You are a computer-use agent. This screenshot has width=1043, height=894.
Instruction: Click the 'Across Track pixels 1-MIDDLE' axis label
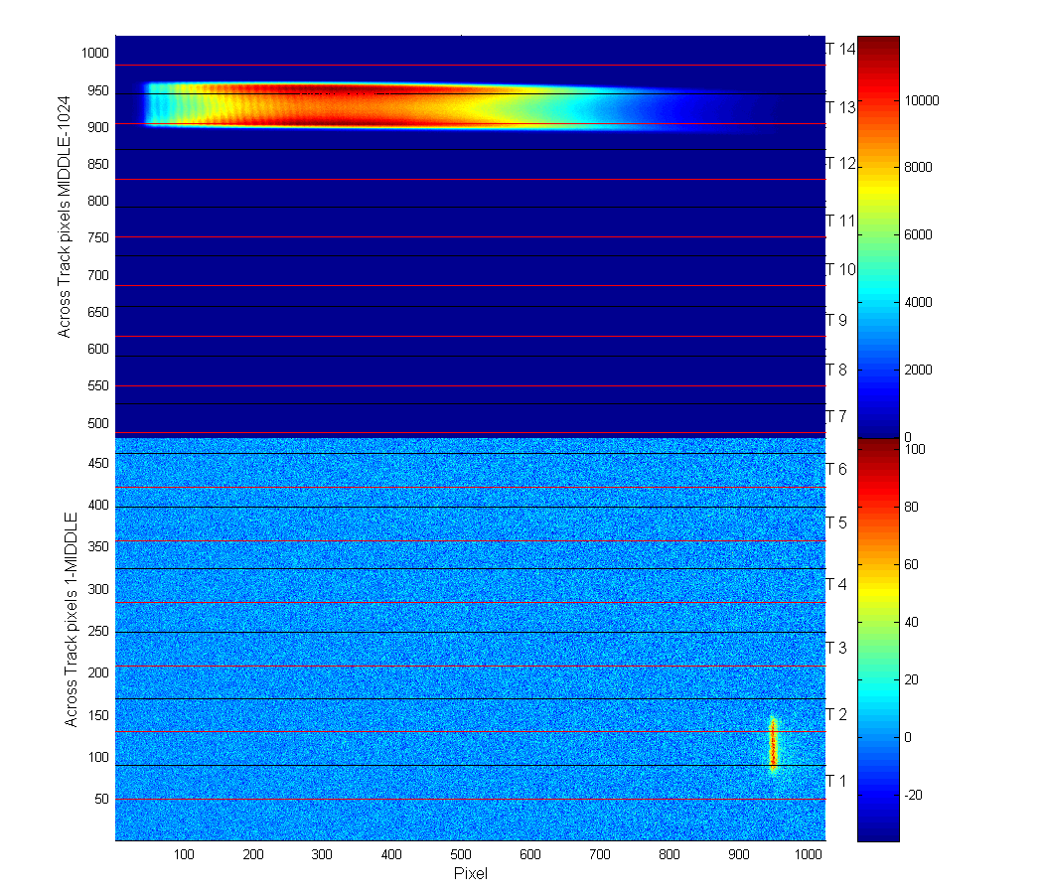click(71, 619)
